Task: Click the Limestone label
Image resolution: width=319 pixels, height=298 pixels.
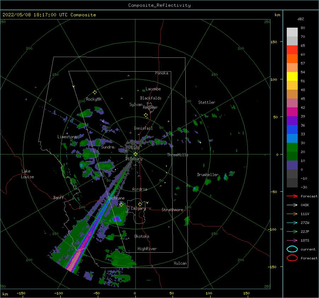Action: click(x=67, y=137)
